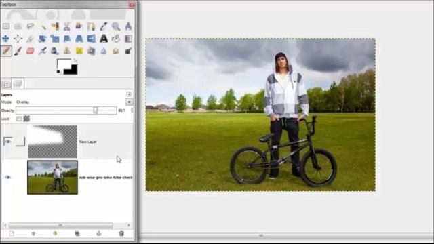
Task: Swap foreground and background colors arrow
Action: 75,60
